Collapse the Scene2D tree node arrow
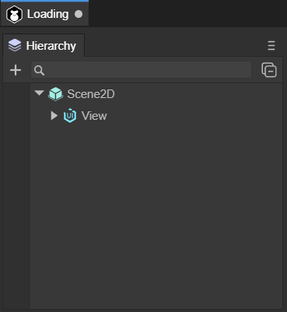Screen dimensions: 287x312 [39, 93]
